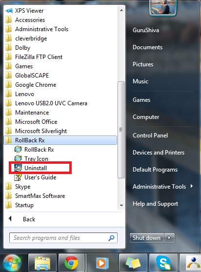Open the Windows Start orb button
This screenshot has height=272, width=201.
tap(12, 263)
